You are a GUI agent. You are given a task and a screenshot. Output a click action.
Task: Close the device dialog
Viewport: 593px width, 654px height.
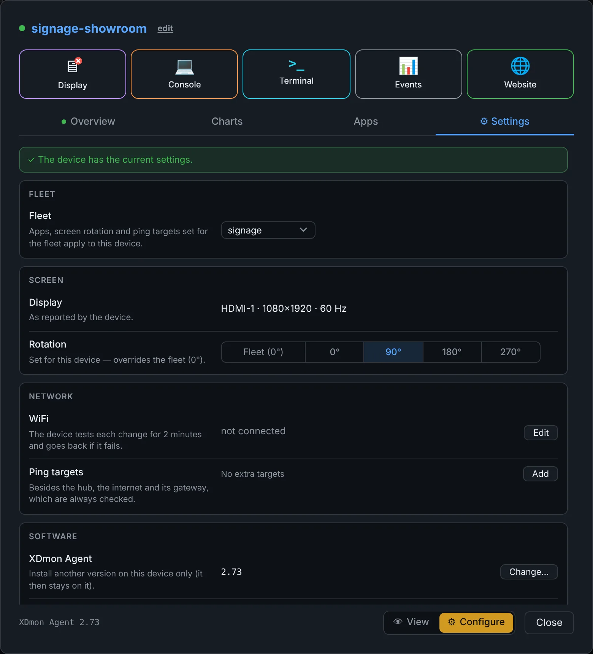(549, 623)
